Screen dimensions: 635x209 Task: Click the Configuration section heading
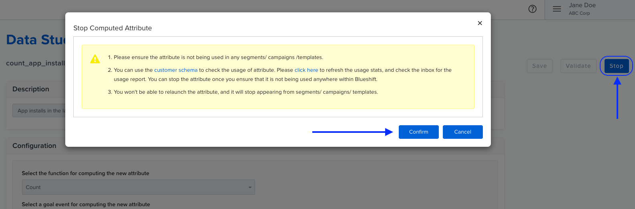[x=34, y=146]
